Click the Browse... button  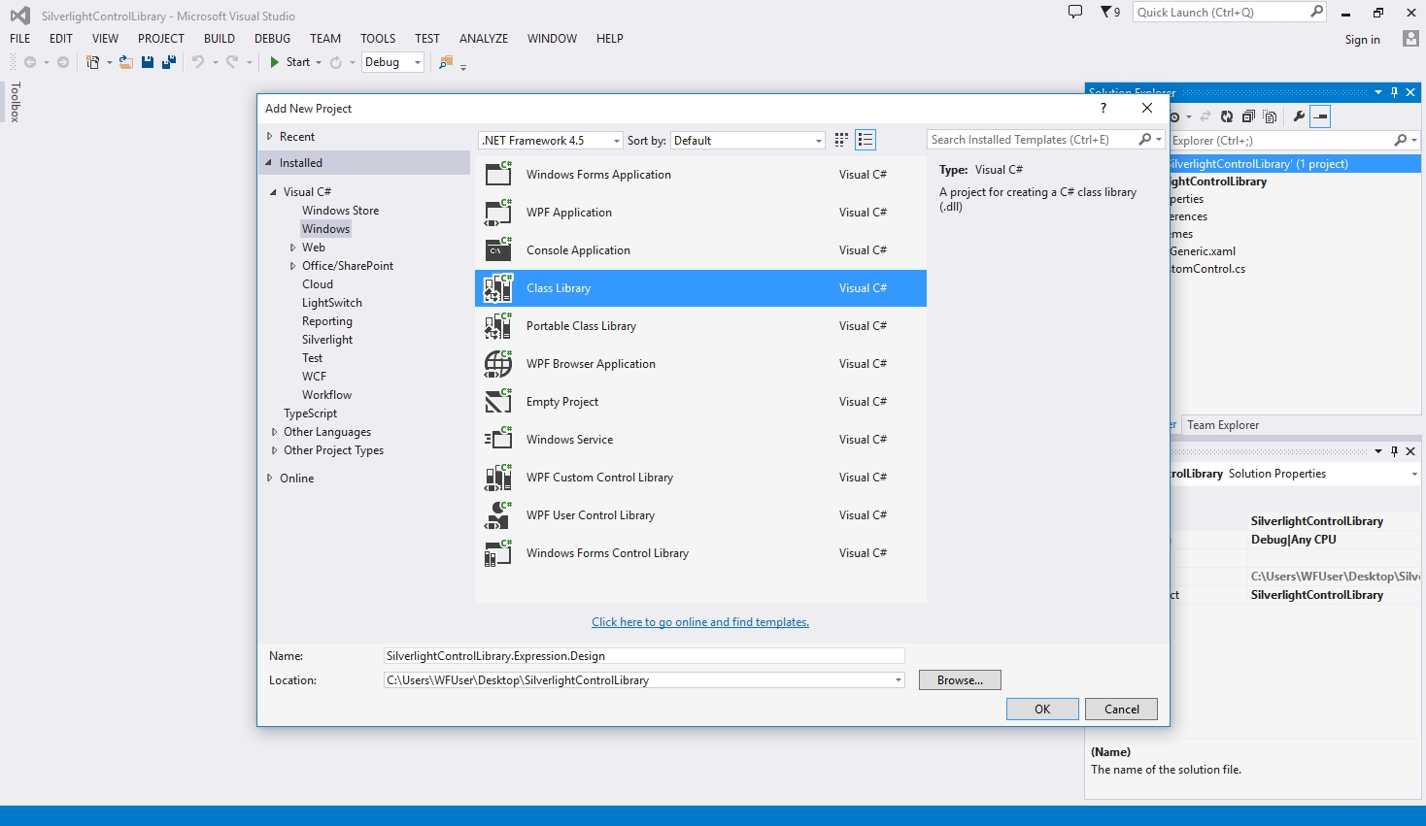tap(959, 680)
